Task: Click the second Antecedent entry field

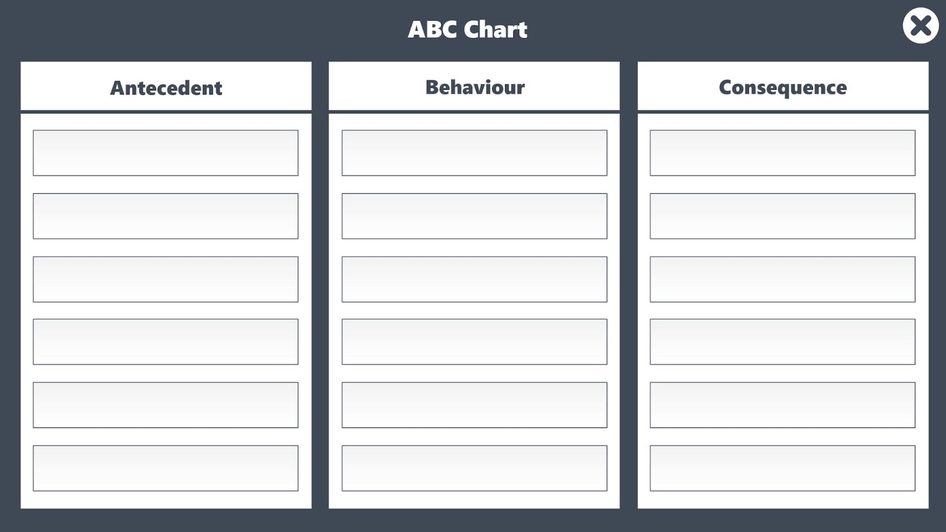Action: point(166,215)
